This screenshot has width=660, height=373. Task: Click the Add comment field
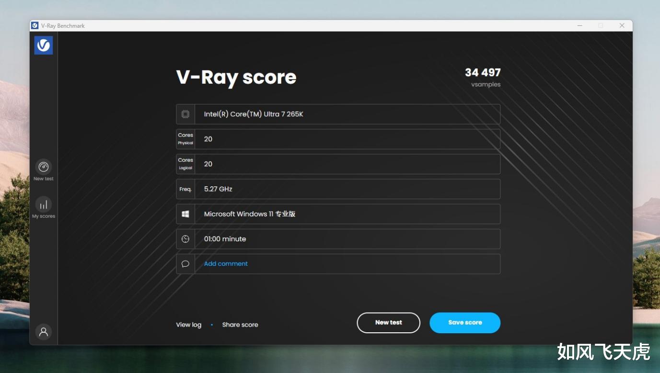coord(338,264)
